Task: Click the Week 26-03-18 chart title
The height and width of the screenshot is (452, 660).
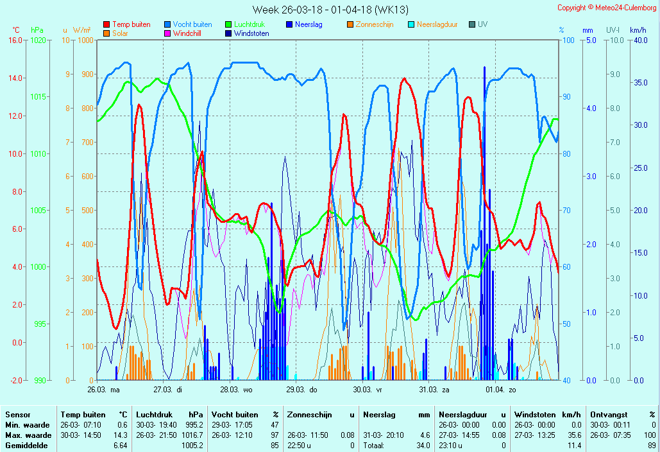Action: (330, 10)
